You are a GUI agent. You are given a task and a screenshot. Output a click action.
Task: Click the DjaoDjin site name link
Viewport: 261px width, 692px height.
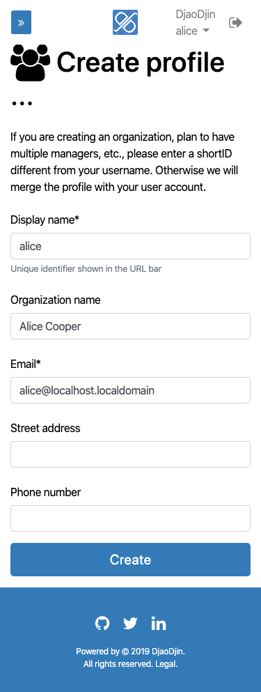(x=196, y=14)
